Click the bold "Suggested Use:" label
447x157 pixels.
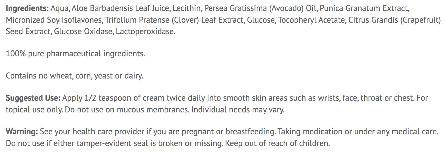(x=33, y=98)
